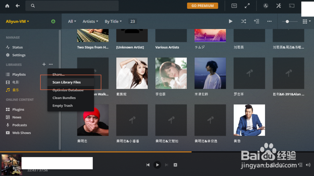Seek on the orange playback progress bar
Image resolution: width=314 pixels, height=176 pixels.
point(157,152)
